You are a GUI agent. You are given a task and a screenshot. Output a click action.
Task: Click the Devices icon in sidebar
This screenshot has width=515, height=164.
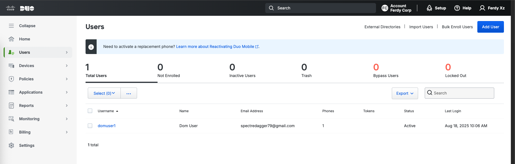tap(11, 66)
